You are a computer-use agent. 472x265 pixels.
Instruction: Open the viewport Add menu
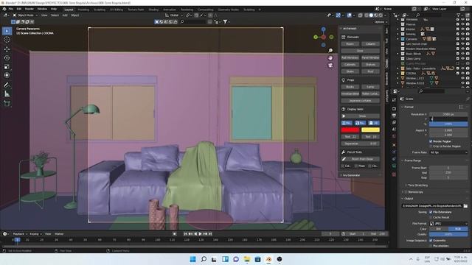[65, 15]
